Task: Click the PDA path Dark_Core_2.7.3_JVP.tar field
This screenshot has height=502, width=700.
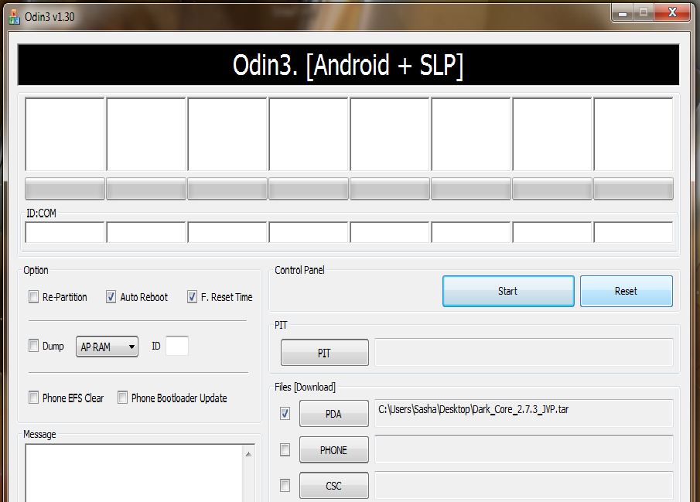Action: [524, 413]
